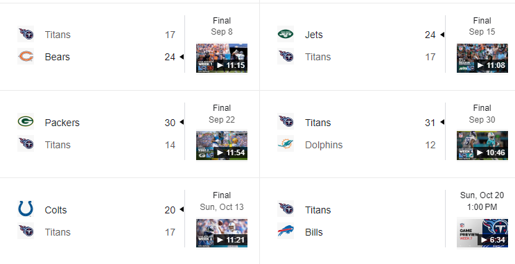Select the Bills team name
This screenshot has width=515, height=264.
314,232
